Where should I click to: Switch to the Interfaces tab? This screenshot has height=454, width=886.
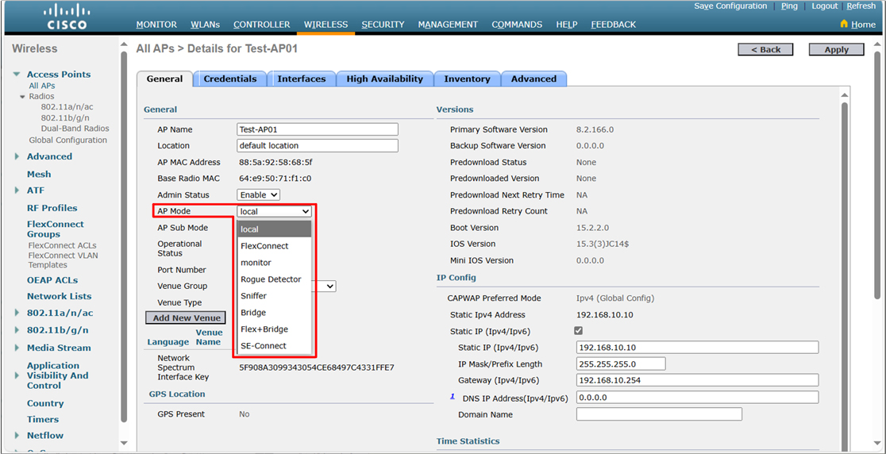point(301,79)
